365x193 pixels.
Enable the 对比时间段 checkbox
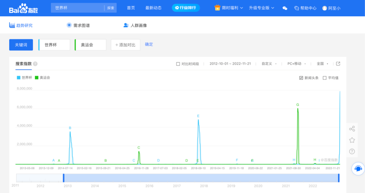tap(178, 64)
